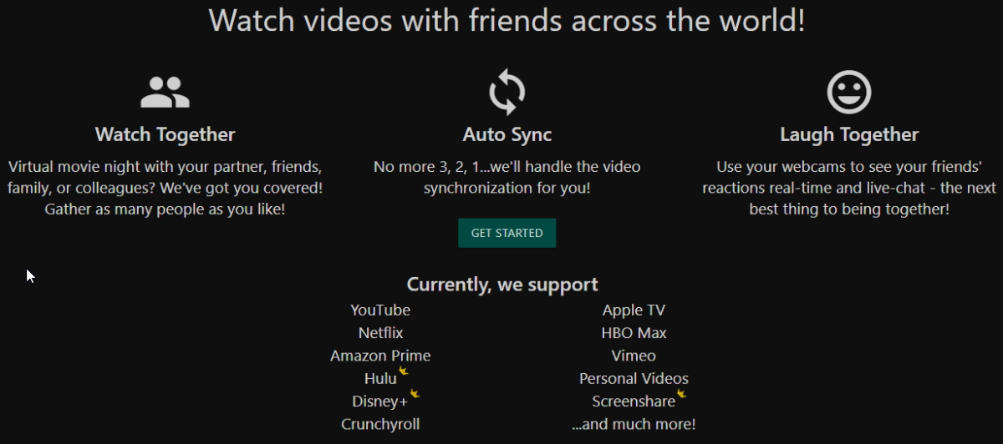Click the '...and much more!' text
The height and width of the screenshot is (444, 1003).
coord(634,424)
